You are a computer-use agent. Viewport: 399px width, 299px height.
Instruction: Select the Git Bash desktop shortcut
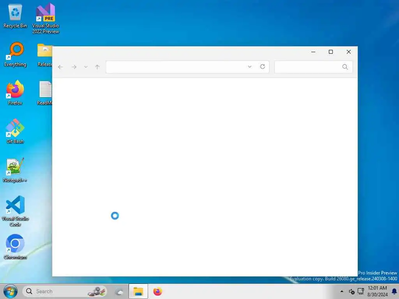coord(15,131)
